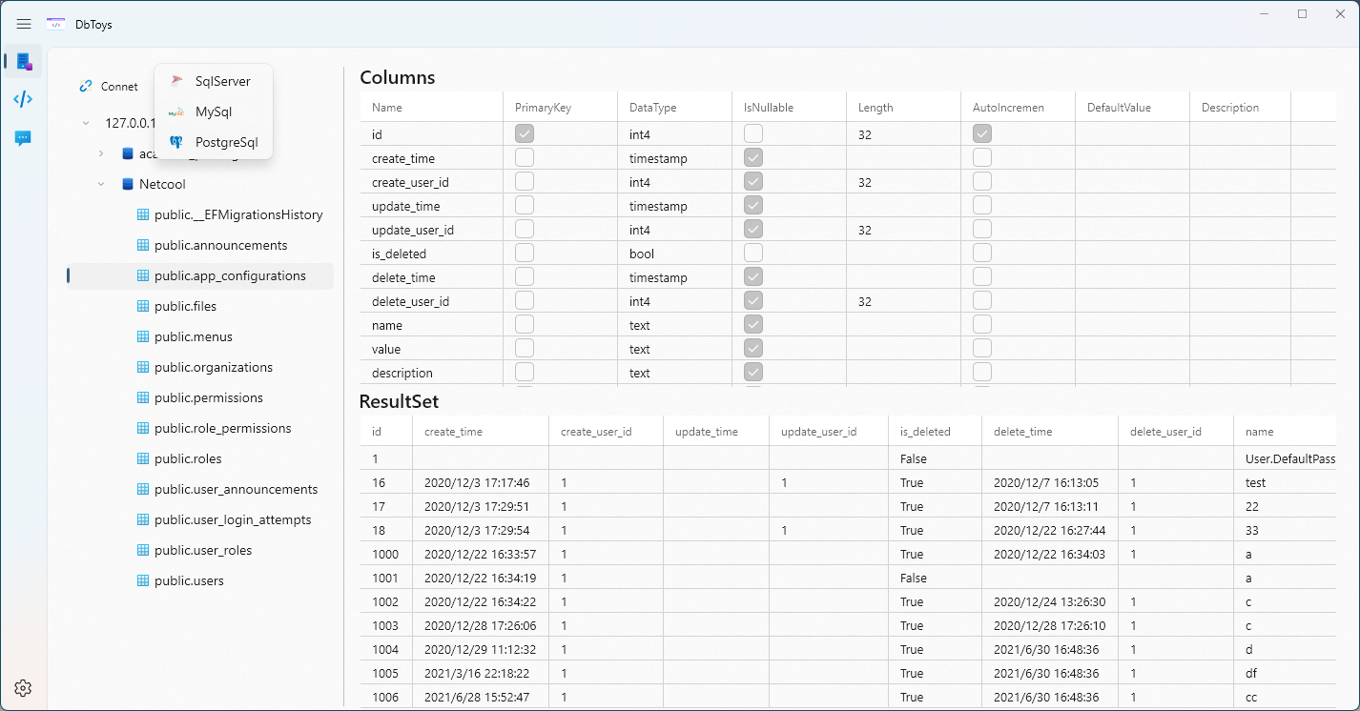This screenshot has width=1360, height=711.
Task: Click table icon for public.__EFMigrationsHistory
Action: (144, 214)
